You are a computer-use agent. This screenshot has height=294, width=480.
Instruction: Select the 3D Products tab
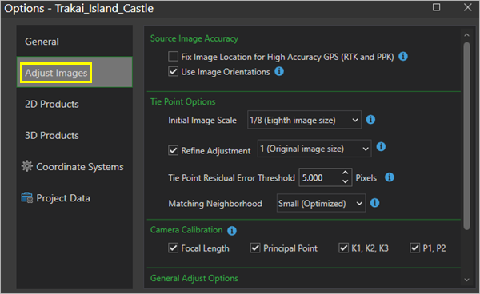[52, 135]
